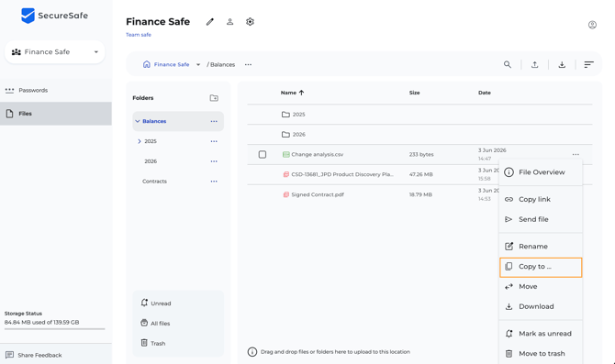615x364 pixels.
Task: Open safe settings gear icon
Action: click(250, 22)
